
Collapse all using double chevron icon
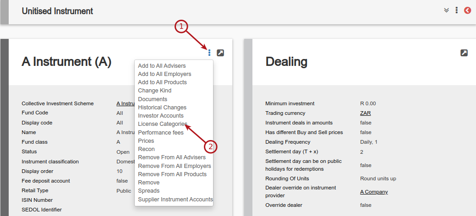(x=446, y=11)
